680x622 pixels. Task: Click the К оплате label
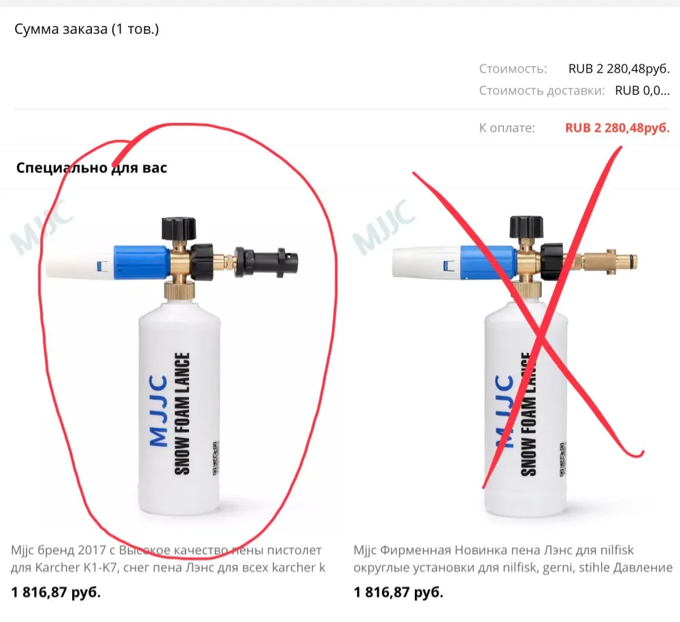click(507, 128)
